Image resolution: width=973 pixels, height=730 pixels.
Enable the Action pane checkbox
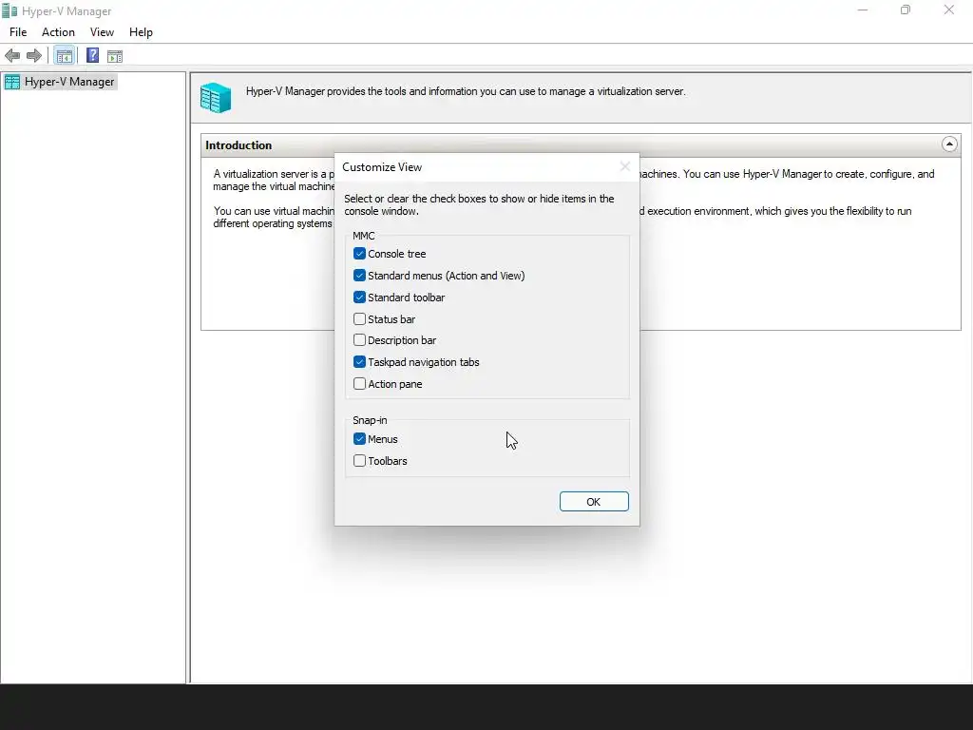359,384
